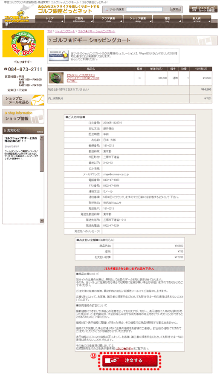Click the driver product name link
Screen dimensions: 220x378
click(x=83, y=78)
